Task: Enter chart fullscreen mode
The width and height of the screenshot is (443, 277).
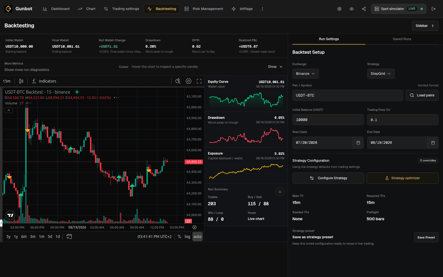Action: 199,81
